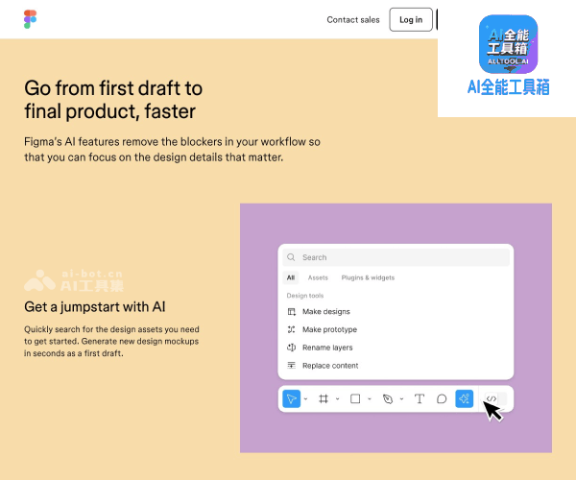Choose Make prototype

click(329, 329)
